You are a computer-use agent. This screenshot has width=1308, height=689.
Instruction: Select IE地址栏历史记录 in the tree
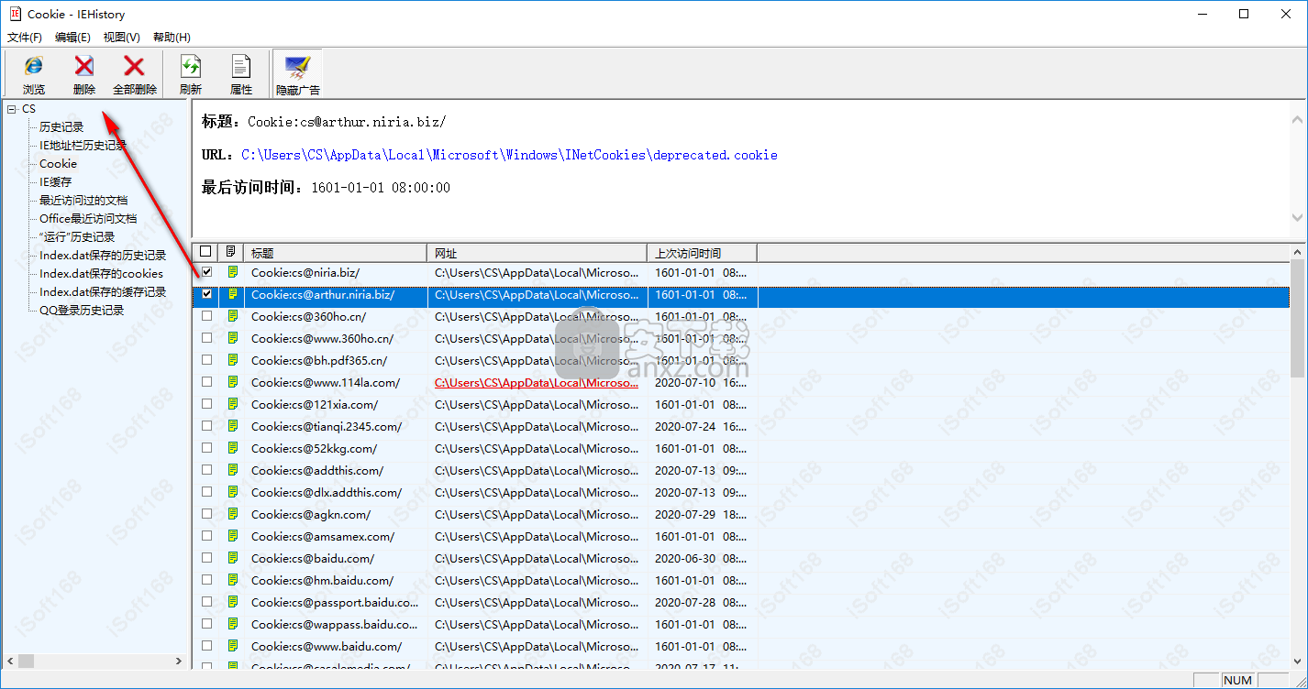click(x=83, y=145)
